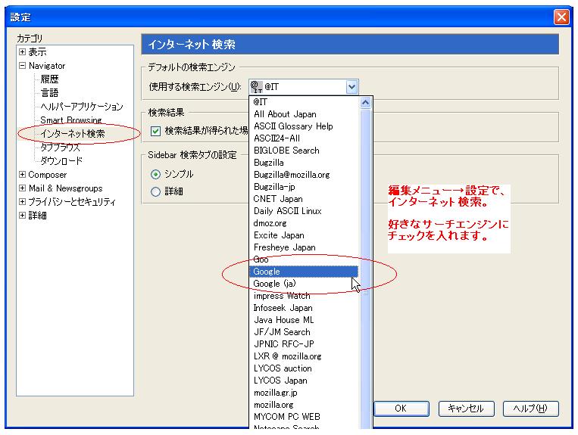Click the キャンセル button

click(466, 409)
